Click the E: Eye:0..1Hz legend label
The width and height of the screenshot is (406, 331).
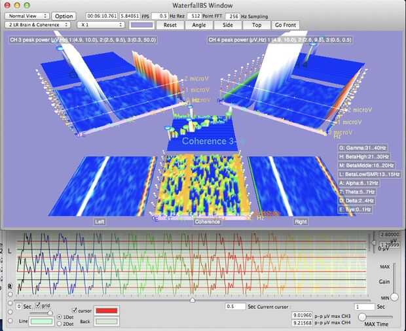tap(355, 209)
